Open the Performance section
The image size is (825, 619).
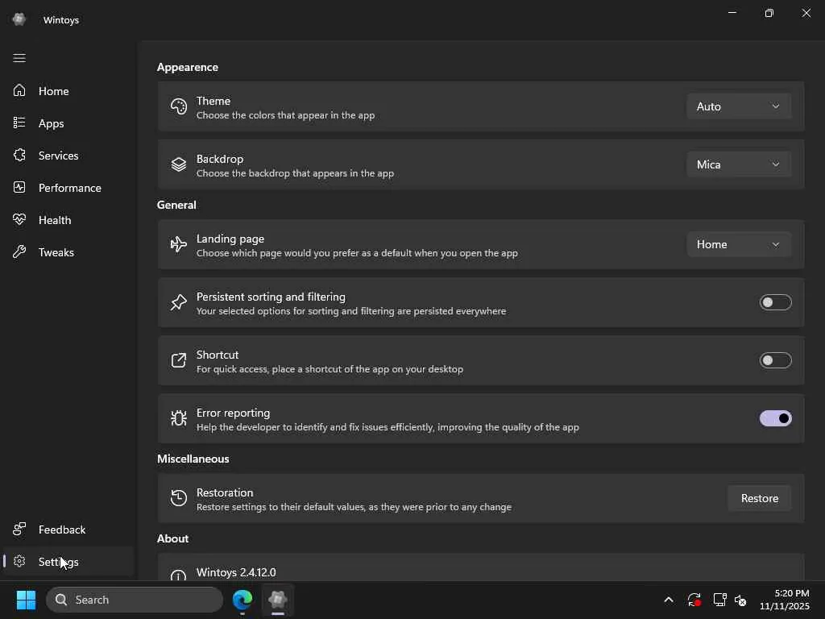pos(68,187)
